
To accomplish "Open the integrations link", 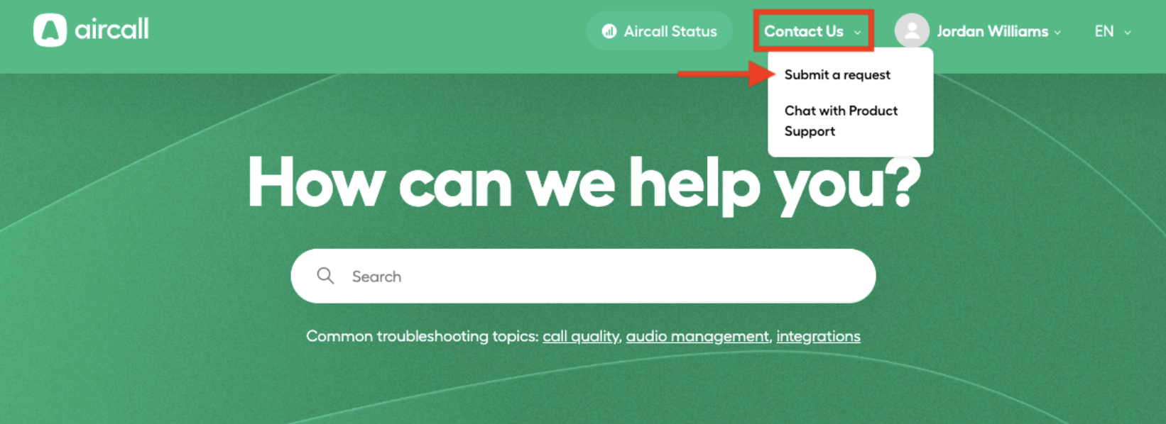I will (818, 336).
